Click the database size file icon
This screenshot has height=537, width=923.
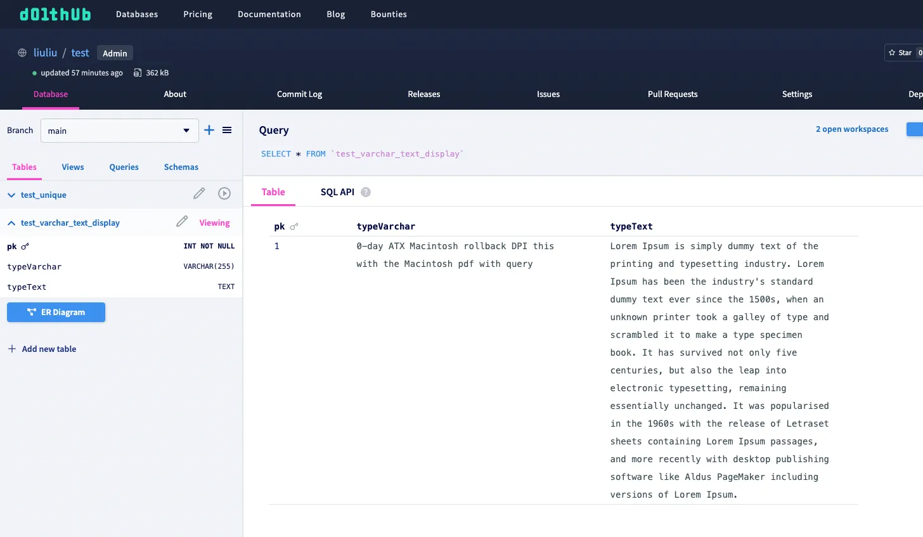[136, 72]
